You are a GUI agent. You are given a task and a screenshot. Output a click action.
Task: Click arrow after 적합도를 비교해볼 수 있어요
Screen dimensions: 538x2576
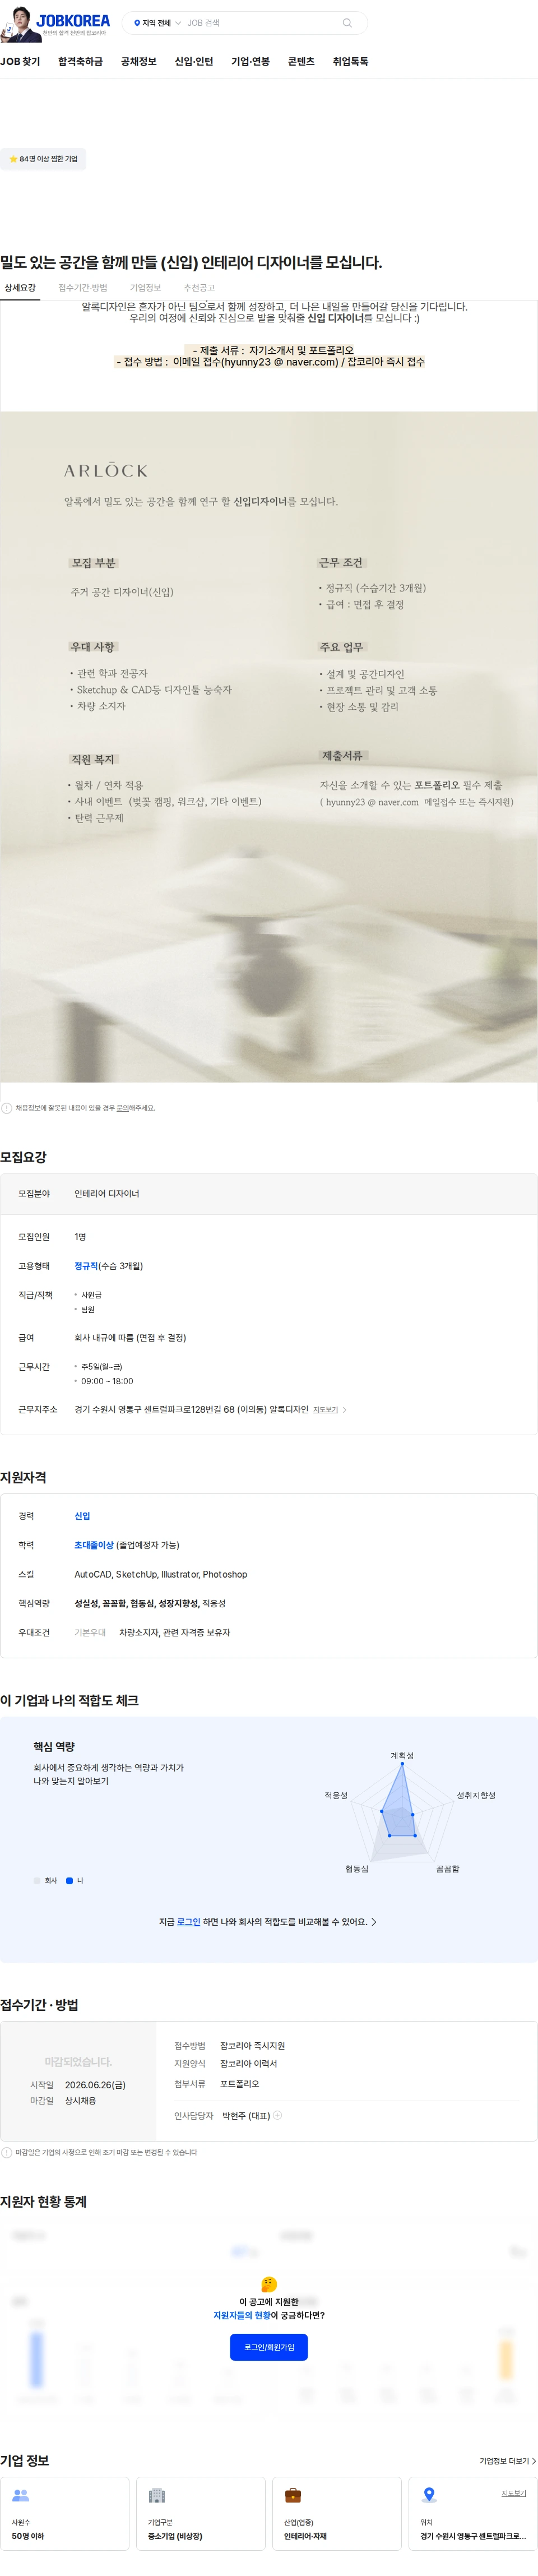tap(374, 1922)
